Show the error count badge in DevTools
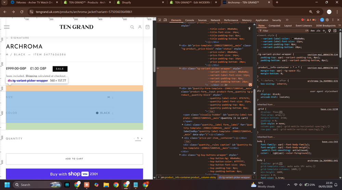Screen dimensions: 342x190 coord(303,20)
